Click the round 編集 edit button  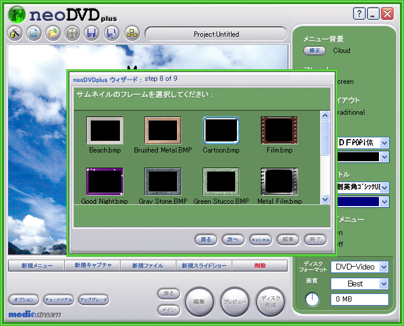pos(199,302)
